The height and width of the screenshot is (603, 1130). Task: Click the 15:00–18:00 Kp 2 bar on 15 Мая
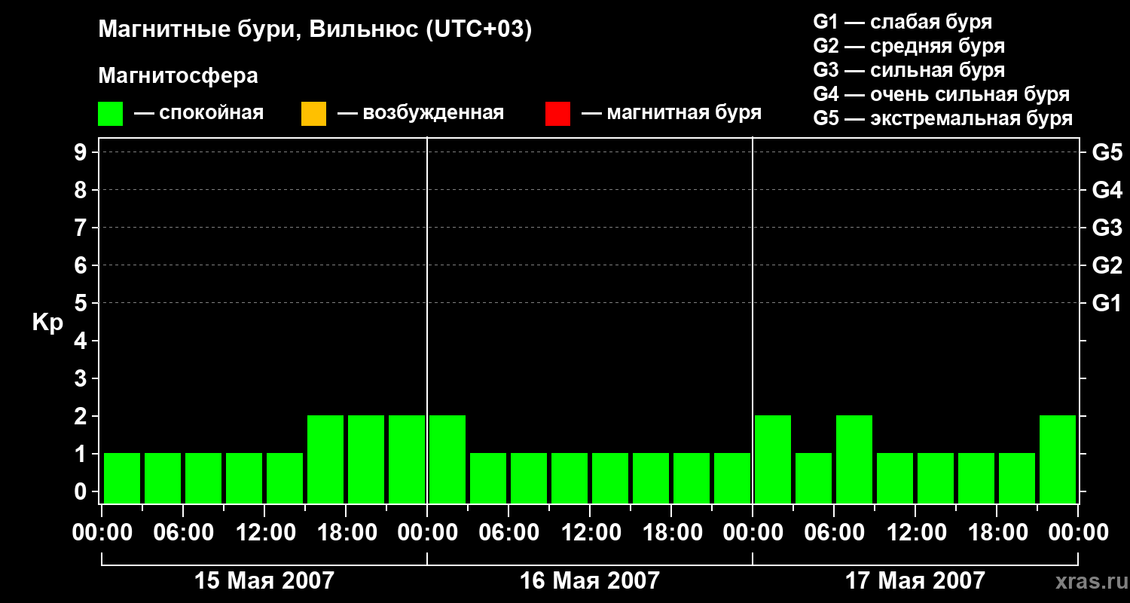coord(325,459)
